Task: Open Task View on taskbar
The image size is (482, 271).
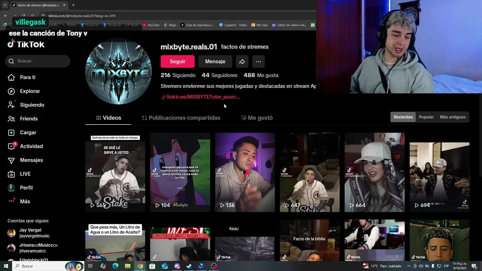Action: pos(90,266)
